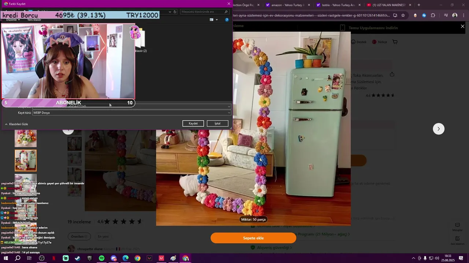The height and width of the screenshot is (263, 469).
Task: Click the Masaüstü search field
Action: click(x=205, y=12)
